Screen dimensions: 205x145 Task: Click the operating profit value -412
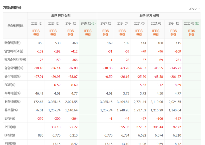(x=74, y=51)
